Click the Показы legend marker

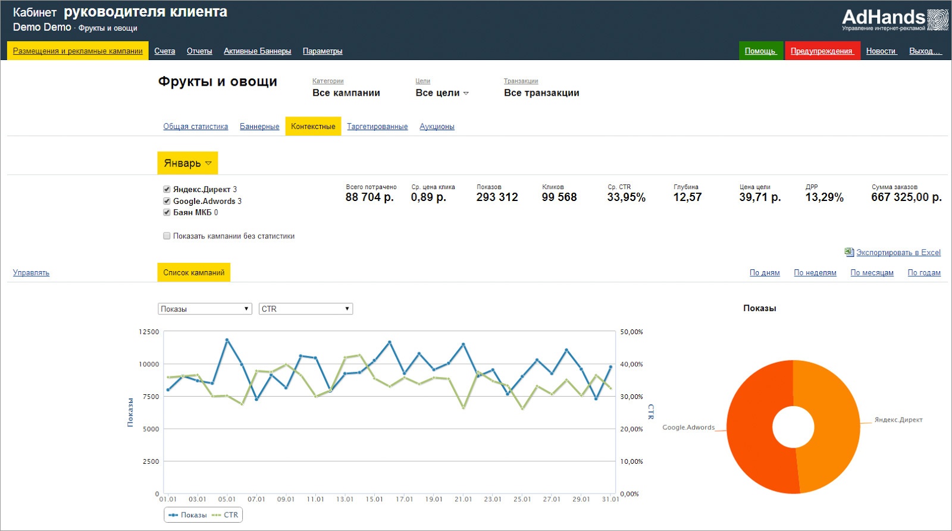(x=173, y=515)
